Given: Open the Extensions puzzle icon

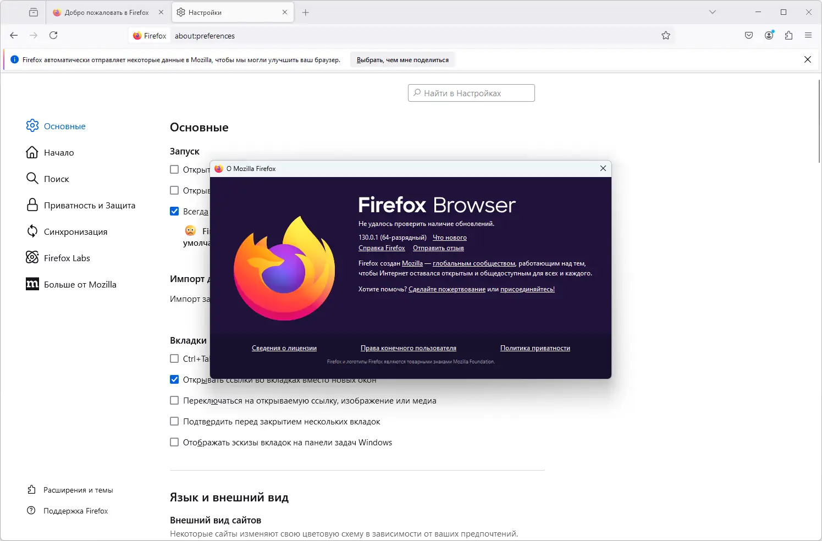Looking at the screenshot, I should pyautogui.click(x=788, y=35).
